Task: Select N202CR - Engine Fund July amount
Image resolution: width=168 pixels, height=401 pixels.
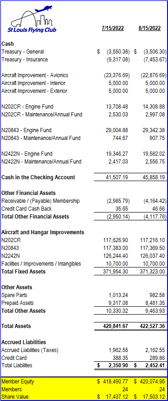Action: tap(117, 107)
